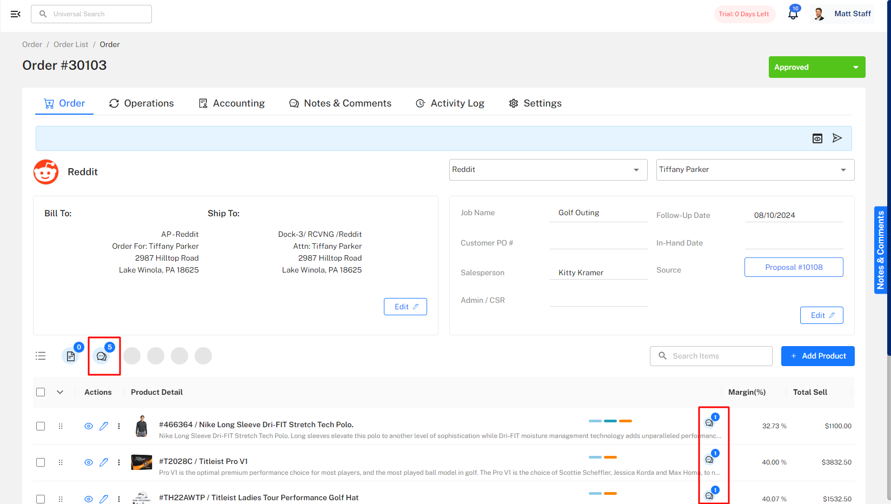891x504 pixels.
Task: Click the first gray circle placeholder icon
Action: coord(132,356)
